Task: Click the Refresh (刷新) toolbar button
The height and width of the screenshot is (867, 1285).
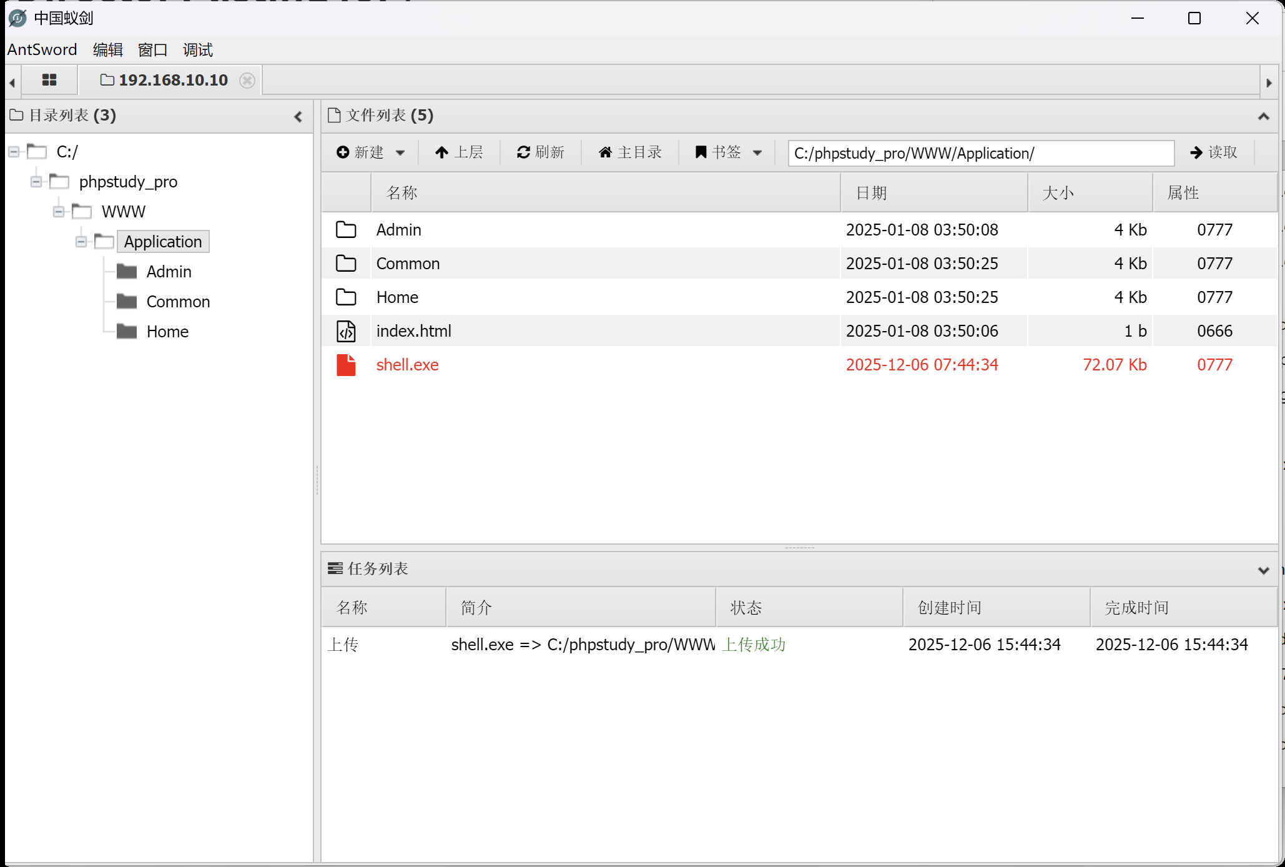Action: (541, 152)
